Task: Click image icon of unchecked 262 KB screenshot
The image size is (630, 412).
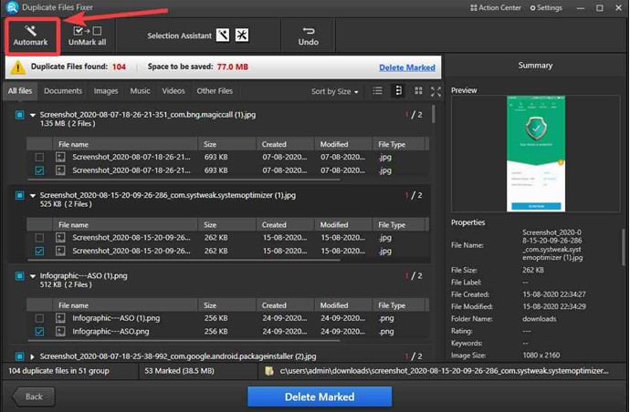Action: pos(60,238)
